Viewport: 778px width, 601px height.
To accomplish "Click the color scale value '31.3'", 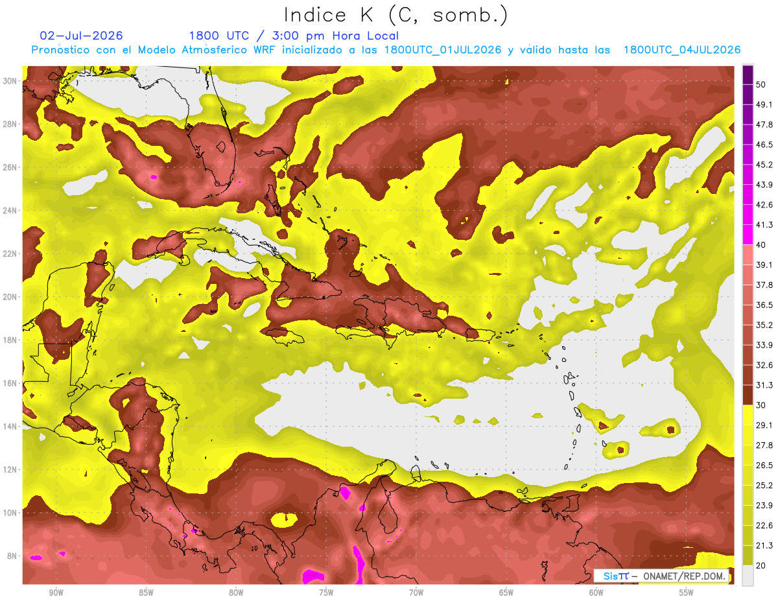I will (x=764, y=385).
